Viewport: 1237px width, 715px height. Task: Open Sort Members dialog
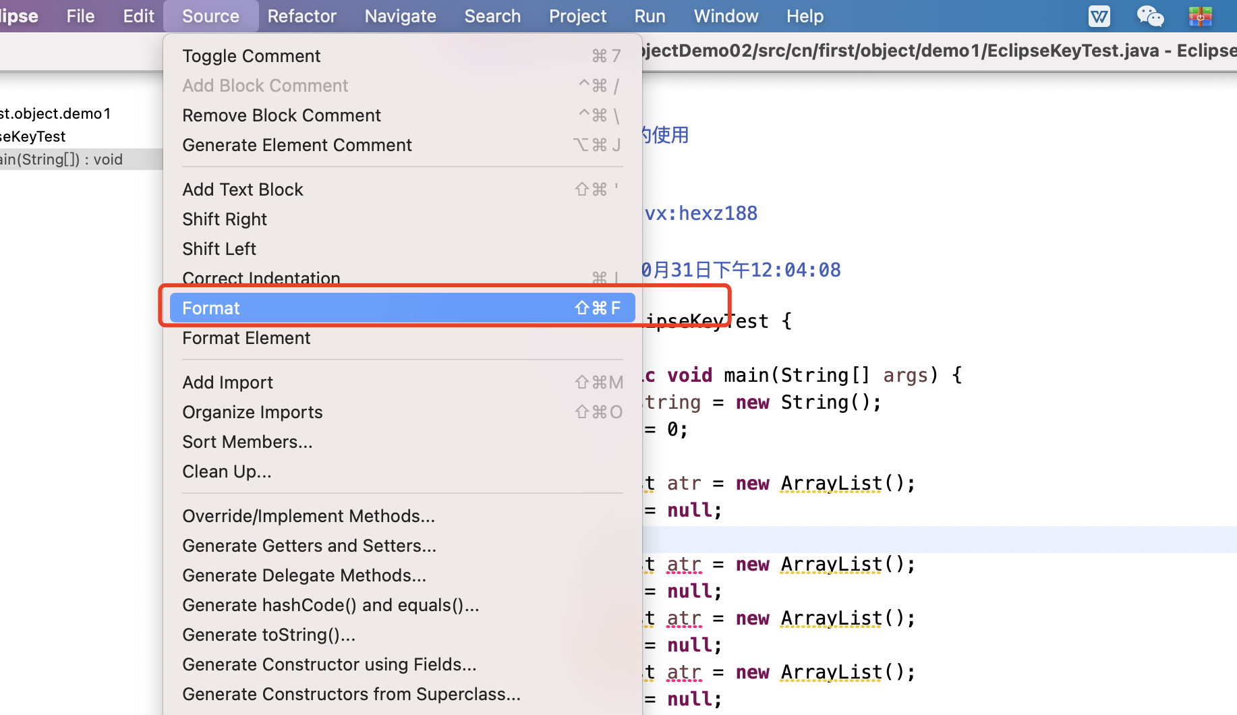pos(247,442)
